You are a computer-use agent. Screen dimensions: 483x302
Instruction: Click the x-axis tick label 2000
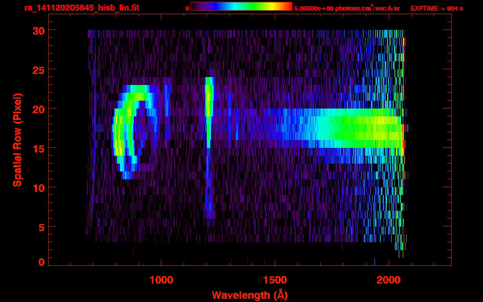click(389, 280)
